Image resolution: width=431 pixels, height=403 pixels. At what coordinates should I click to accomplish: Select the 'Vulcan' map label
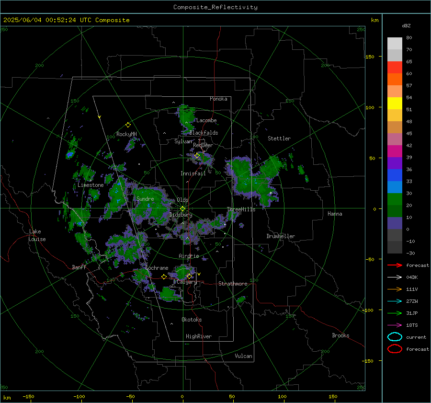coord(244,356)
